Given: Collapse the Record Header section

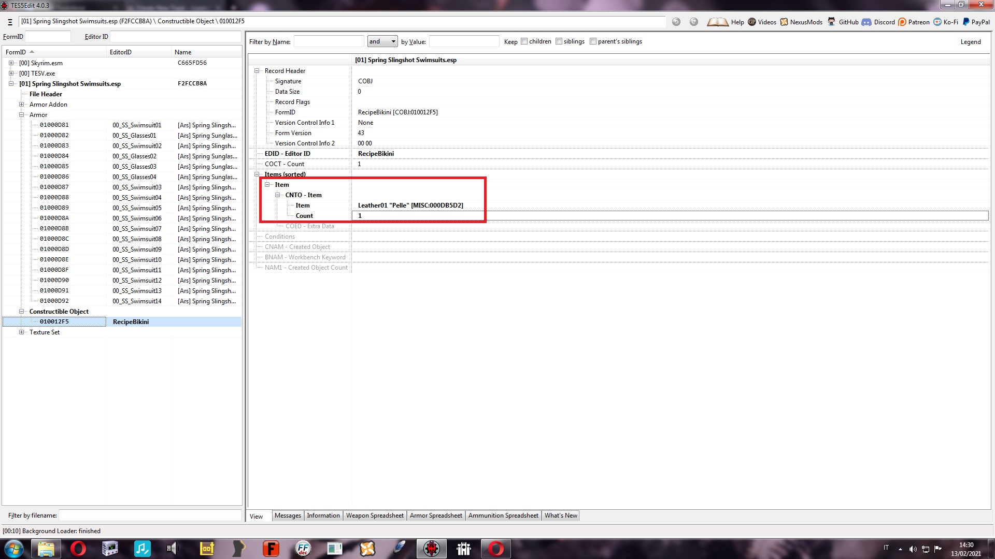Looking at the screenshot, I should coord(257,71).
